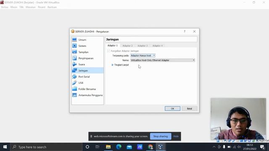
Task: Open the USB settings category
Action: click(87, 83)
